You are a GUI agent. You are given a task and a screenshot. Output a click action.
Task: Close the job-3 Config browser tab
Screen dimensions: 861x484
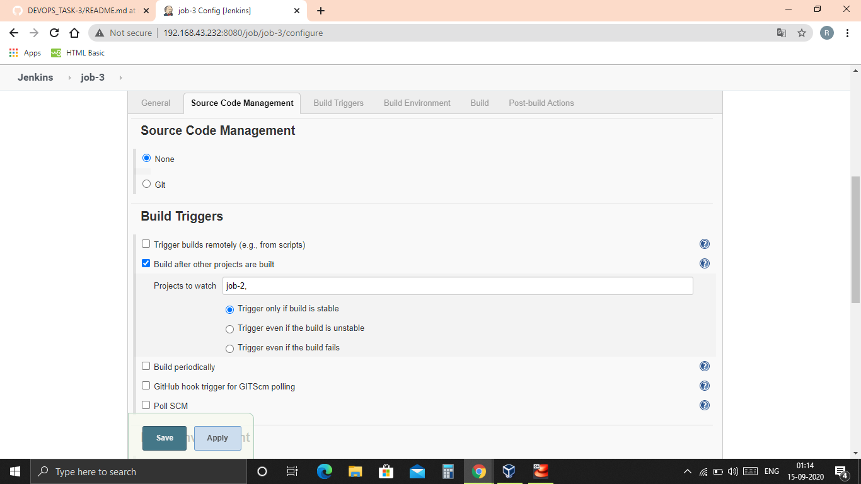point(297,11)
